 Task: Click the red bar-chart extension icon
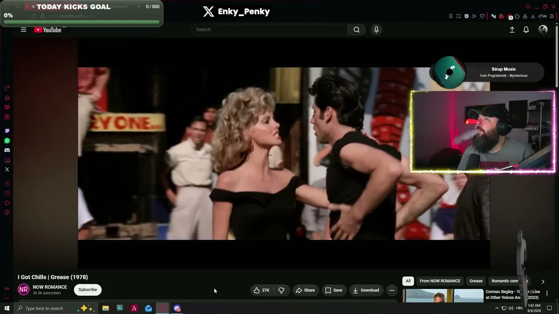501,16
